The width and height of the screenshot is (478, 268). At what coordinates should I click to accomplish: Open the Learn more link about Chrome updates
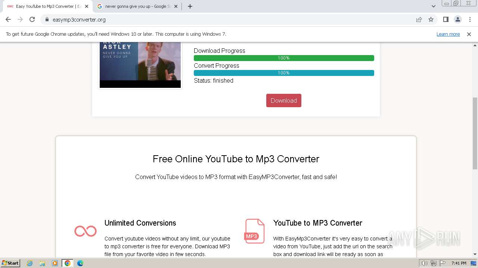pos(448,34)
